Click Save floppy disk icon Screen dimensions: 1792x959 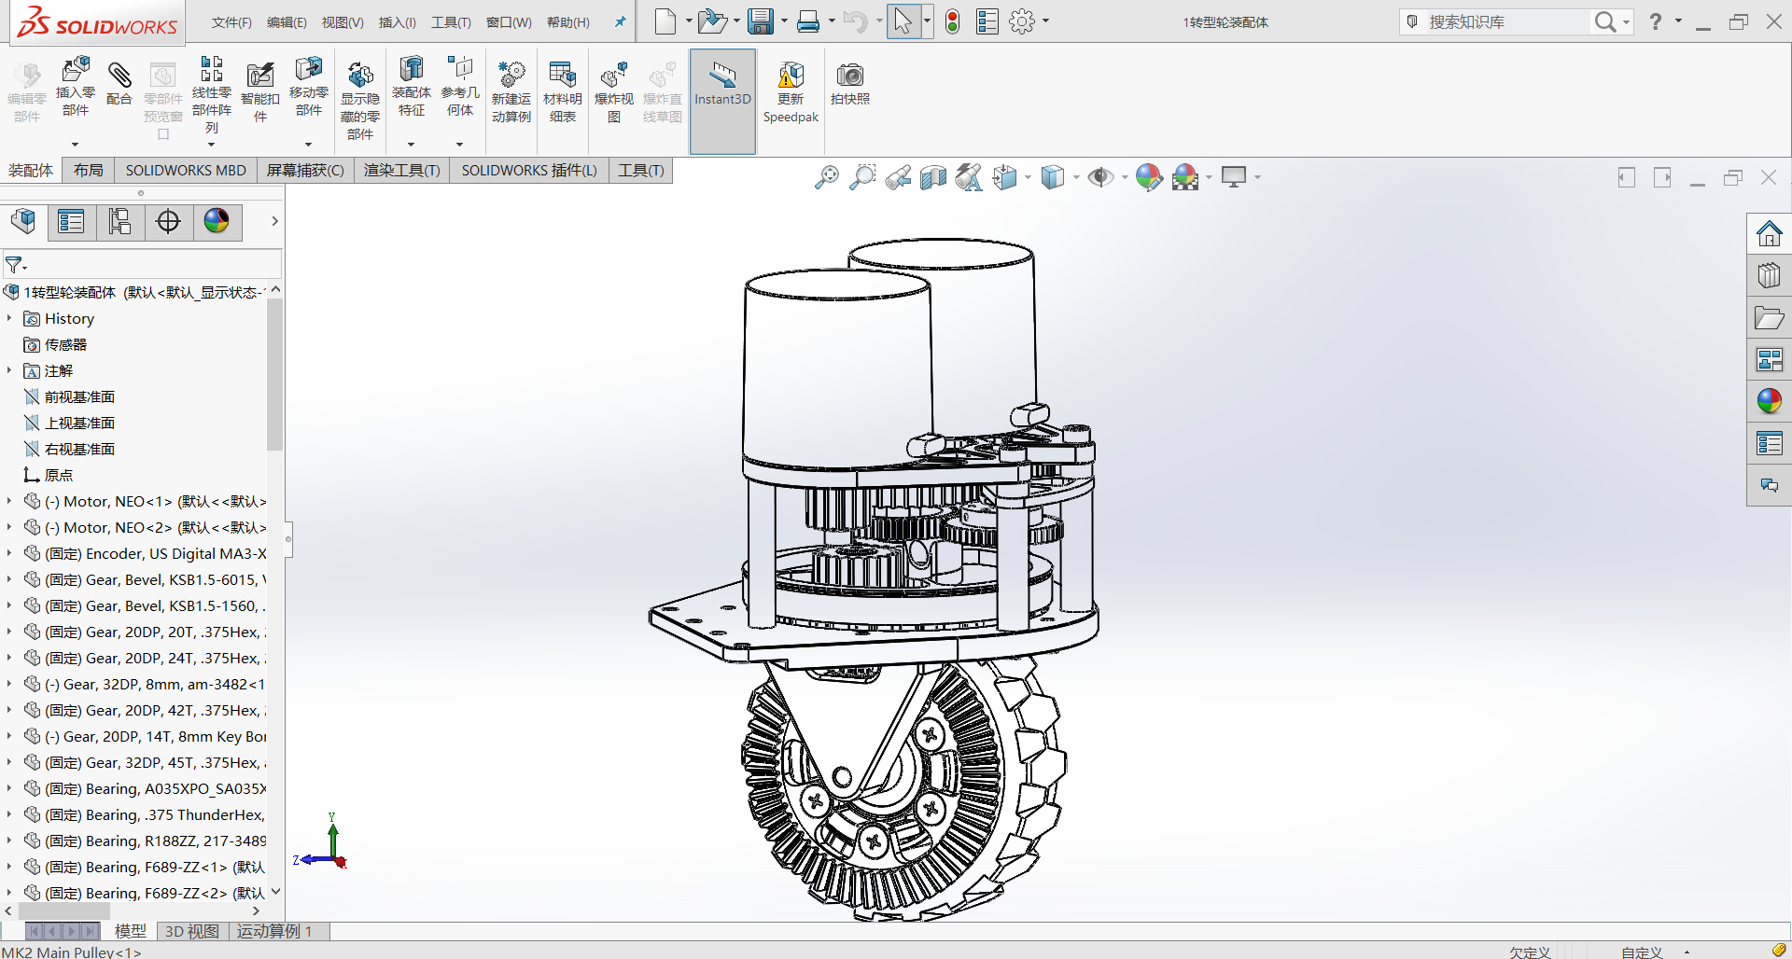point(761,21)
